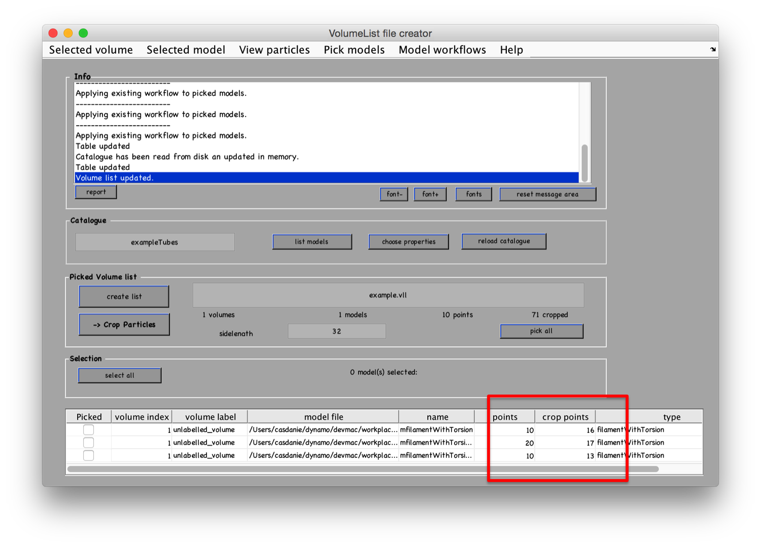761x547 pixels.
Task: Click the points cell showing 20
Action: click(505, 443)
